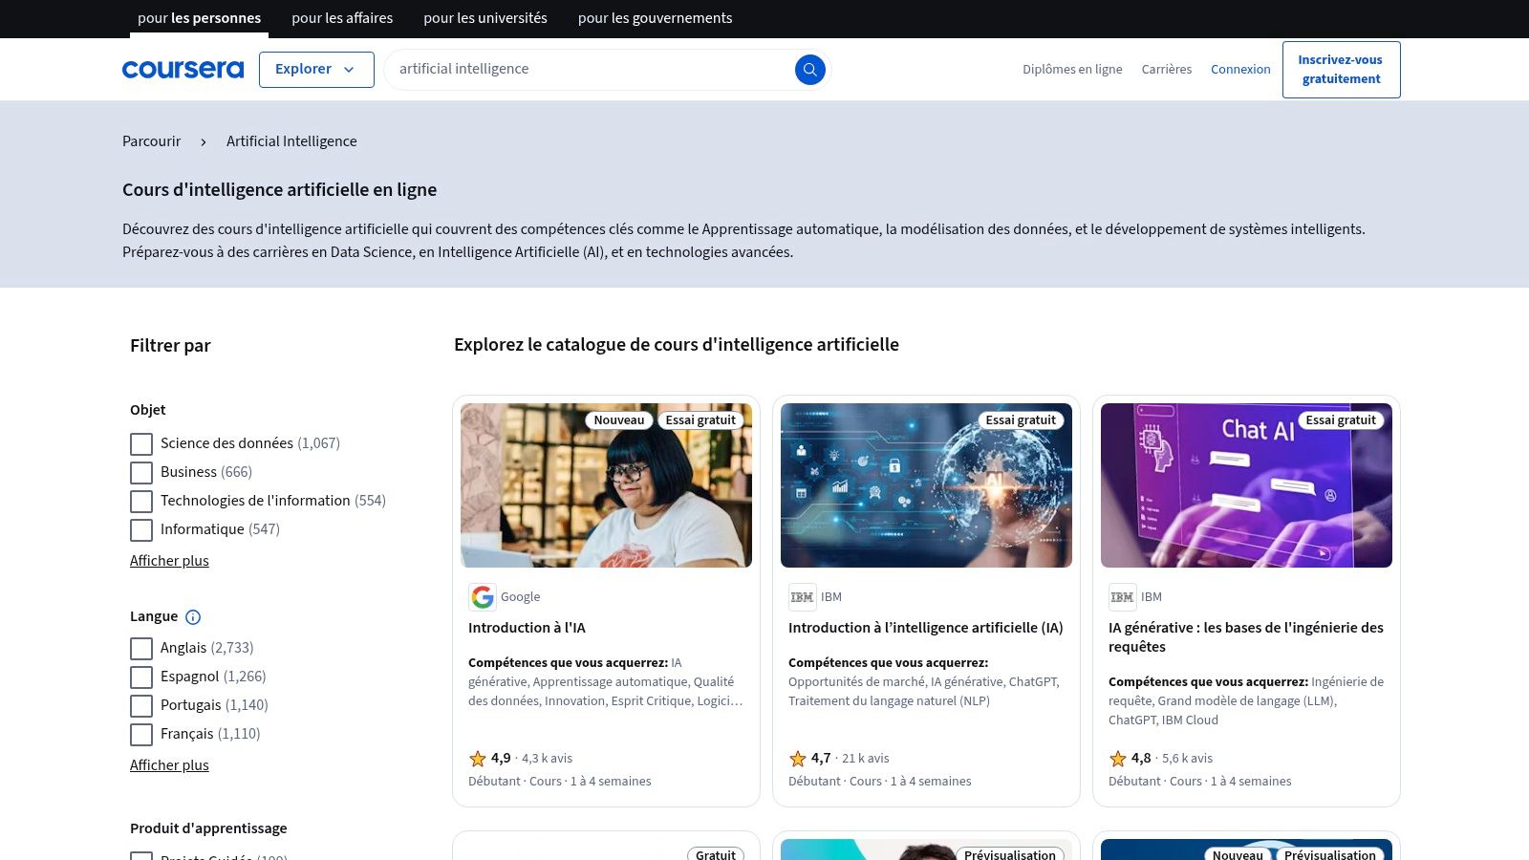The height and width of the screenshot is (860, 1529).
Task: Click the Coursera logo
Action: [183, 69]
